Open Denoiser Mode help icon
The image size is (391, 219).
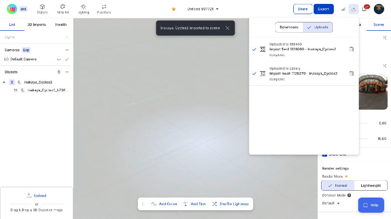349,196
